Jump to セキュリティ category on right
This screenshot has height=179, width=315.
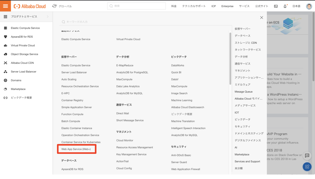[x=243, y=126]
